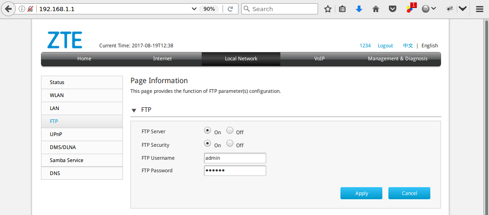The image size is (489, 215).
Task: Turn FTP Server off
Action: pyautogui.click(x=230, y=130)
